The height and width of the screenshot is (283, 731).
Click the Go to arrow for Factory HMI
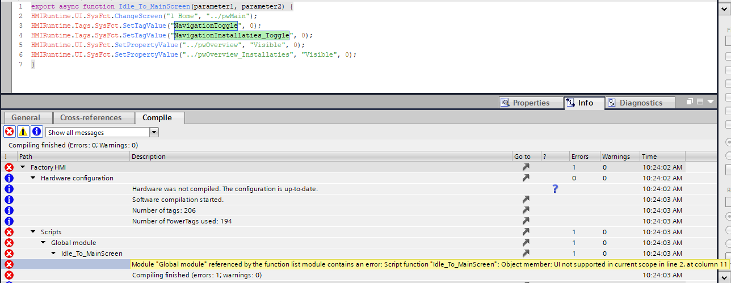pyautogui.click(x=526, y=167)
